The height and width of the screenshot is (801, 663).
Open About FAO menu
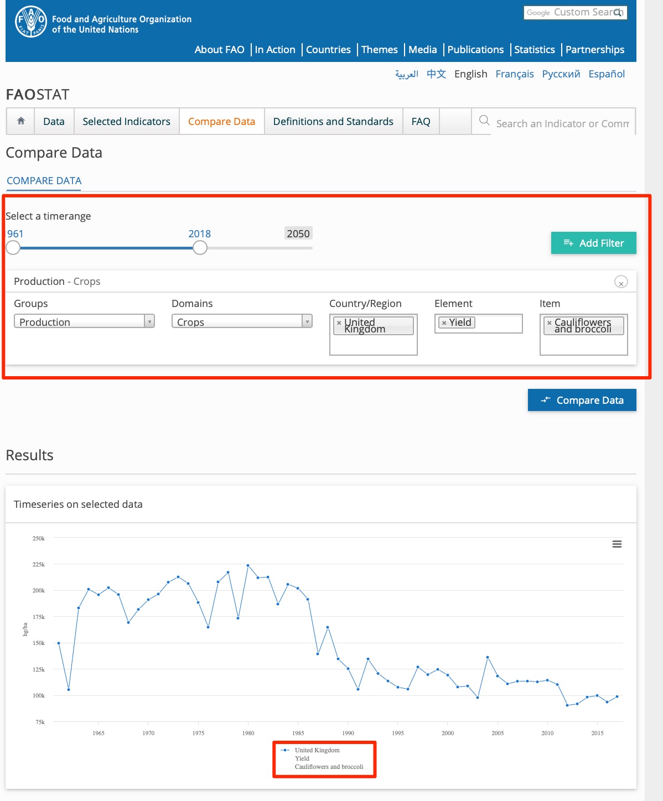[x=219, y=50]
